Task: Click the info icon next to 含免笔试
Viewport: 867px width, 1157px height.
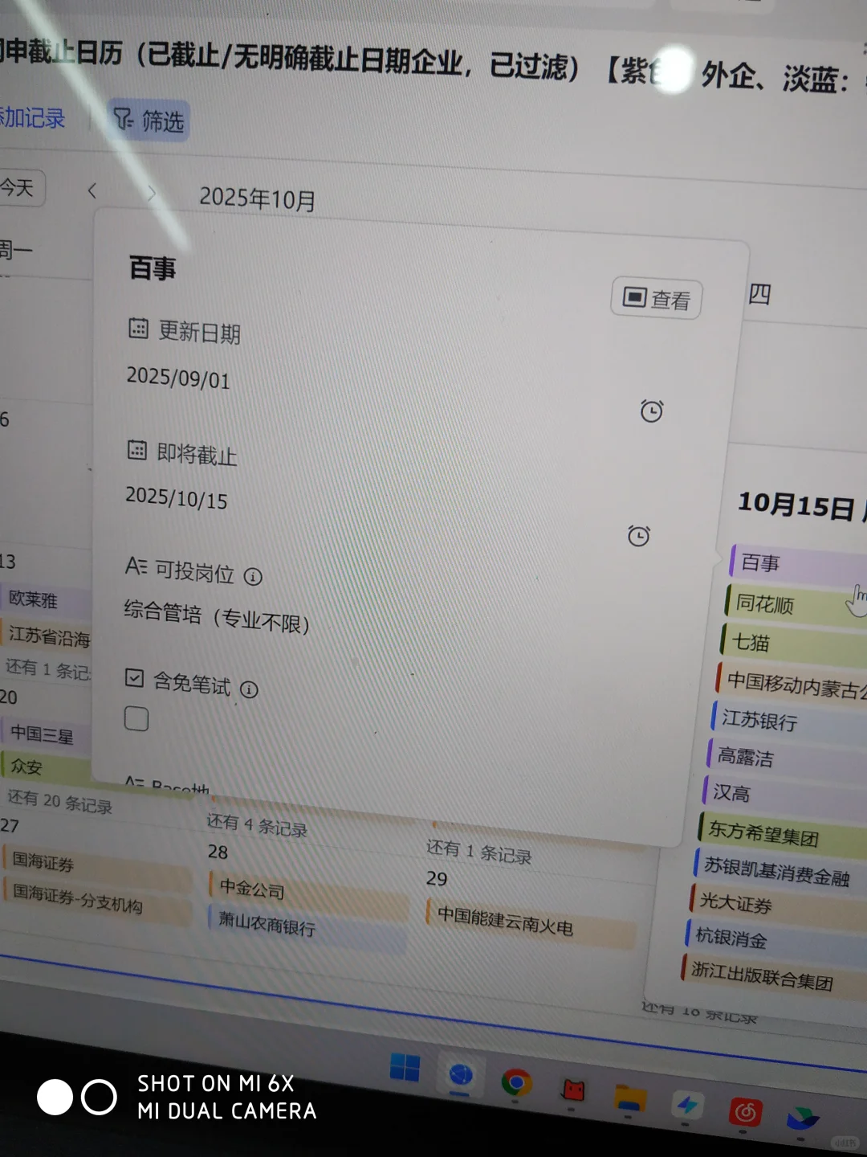Action: pyautogui.click(x=250, y=689)
